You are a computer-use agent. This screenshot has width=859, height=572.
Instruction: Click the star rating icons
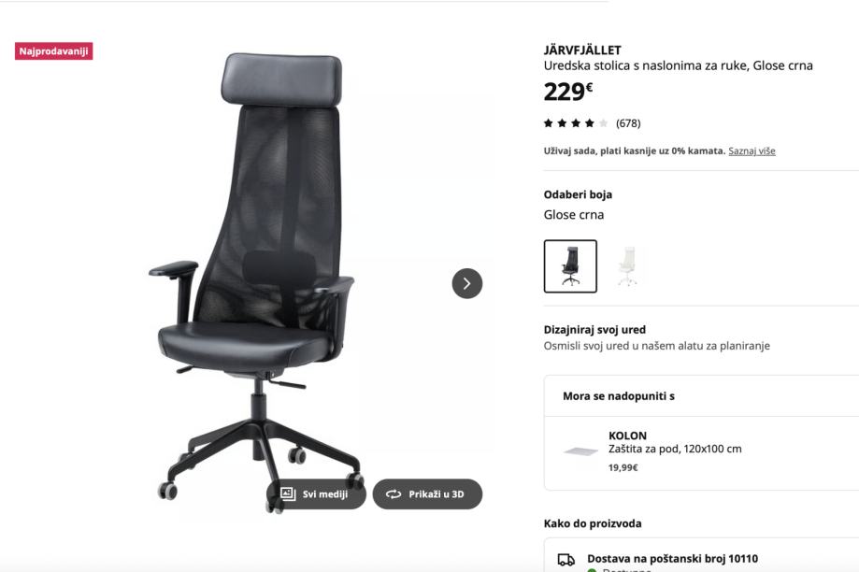tap(575, 123)
